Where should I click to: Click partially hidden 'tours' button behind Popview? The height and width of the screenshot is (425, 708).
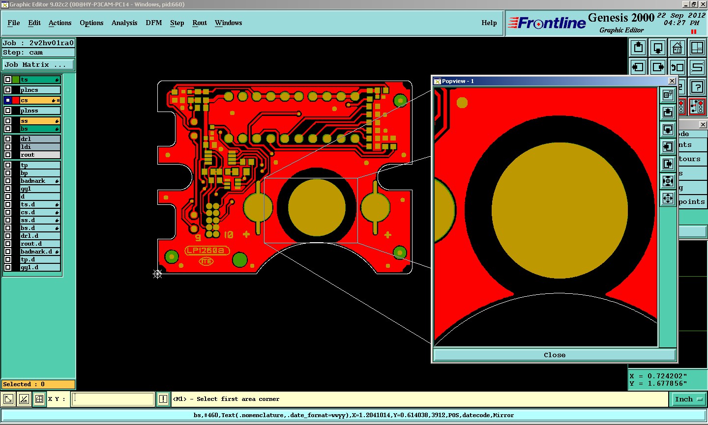tap(692, 159)
